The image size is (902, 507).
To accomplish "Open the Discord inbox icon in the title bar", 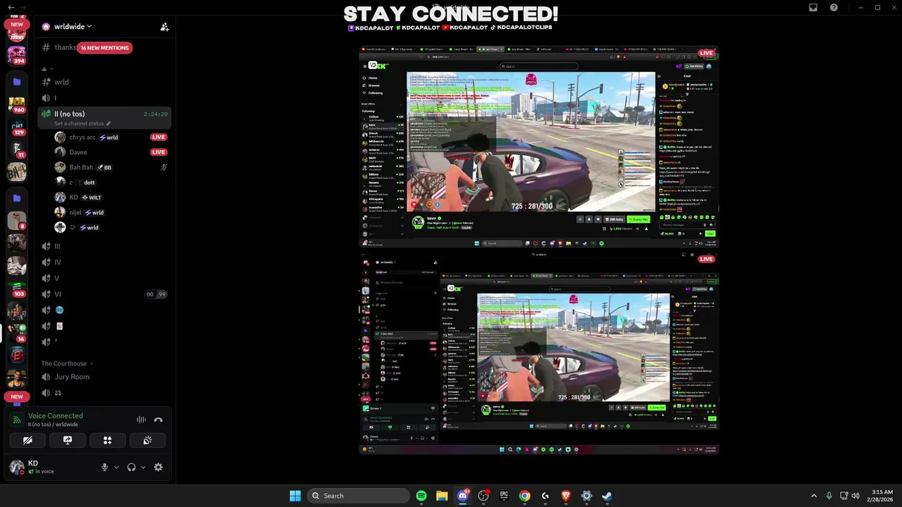I will (x=813, y=8).
